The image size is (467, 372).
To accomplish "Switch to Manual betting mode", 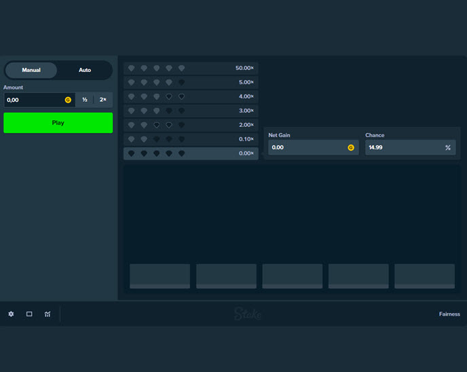I will click(x=31, y=70).
